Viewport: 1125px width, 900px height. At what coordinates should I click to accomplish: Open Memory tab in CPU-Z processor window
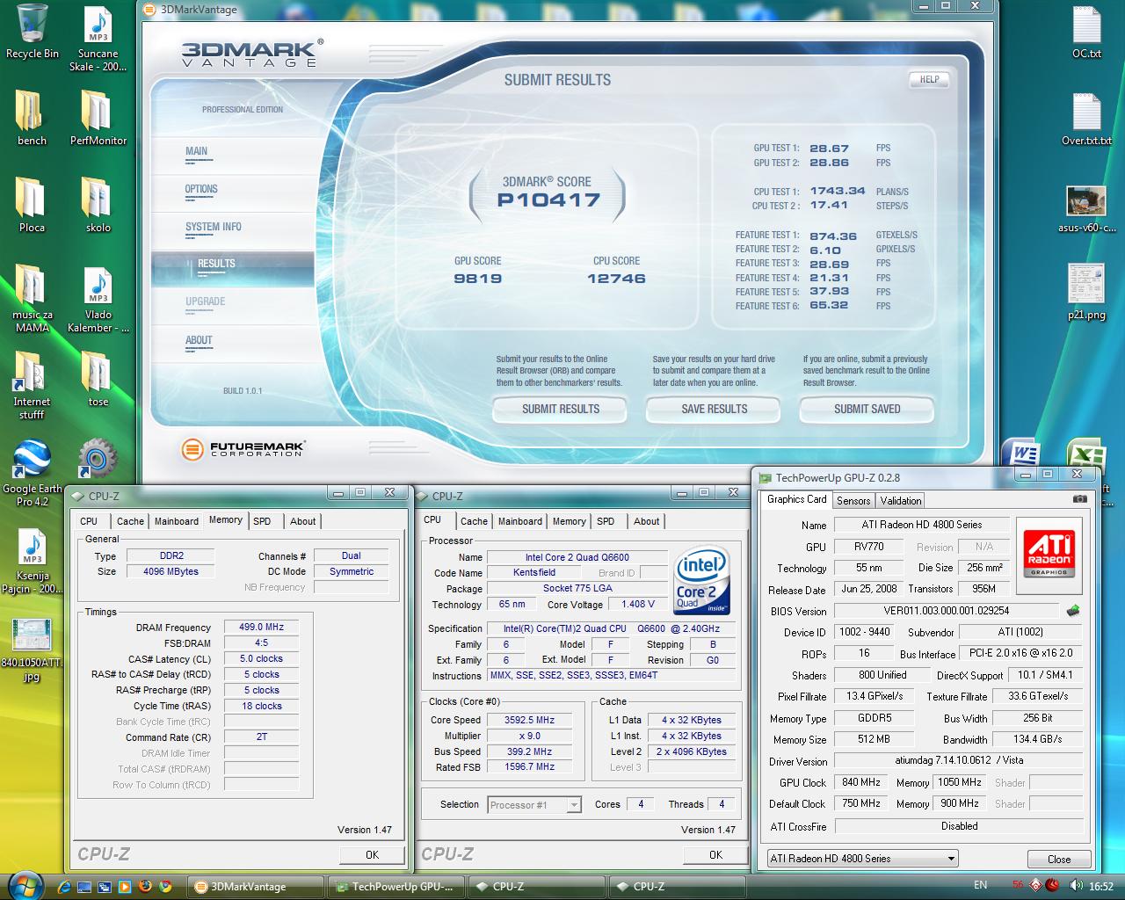[570, 521]
